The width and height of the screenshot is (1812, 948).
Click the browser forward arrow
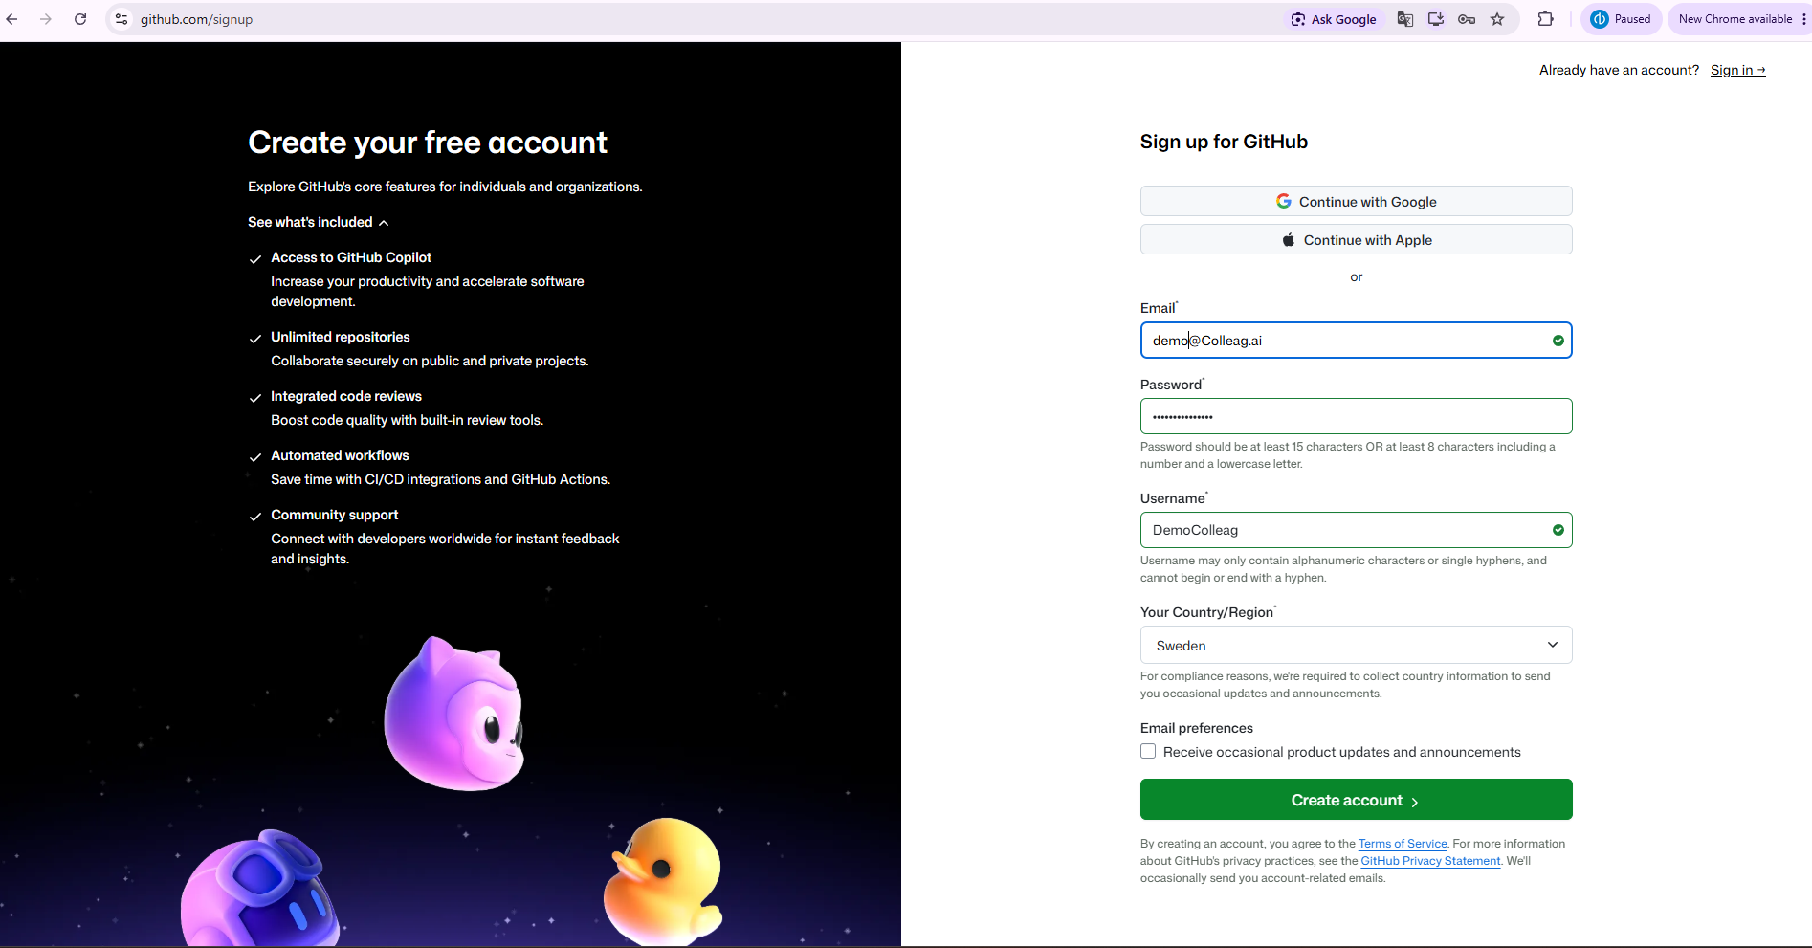click(x=46, y=19)
